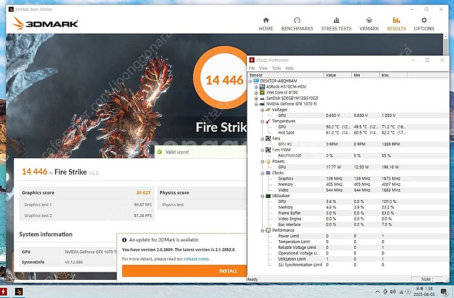Image resolution: width=454 pixels, height=298 pixels.
Task: Click the graphics card icon beside NVIDIA GeForce
Action: coord(262,104)
